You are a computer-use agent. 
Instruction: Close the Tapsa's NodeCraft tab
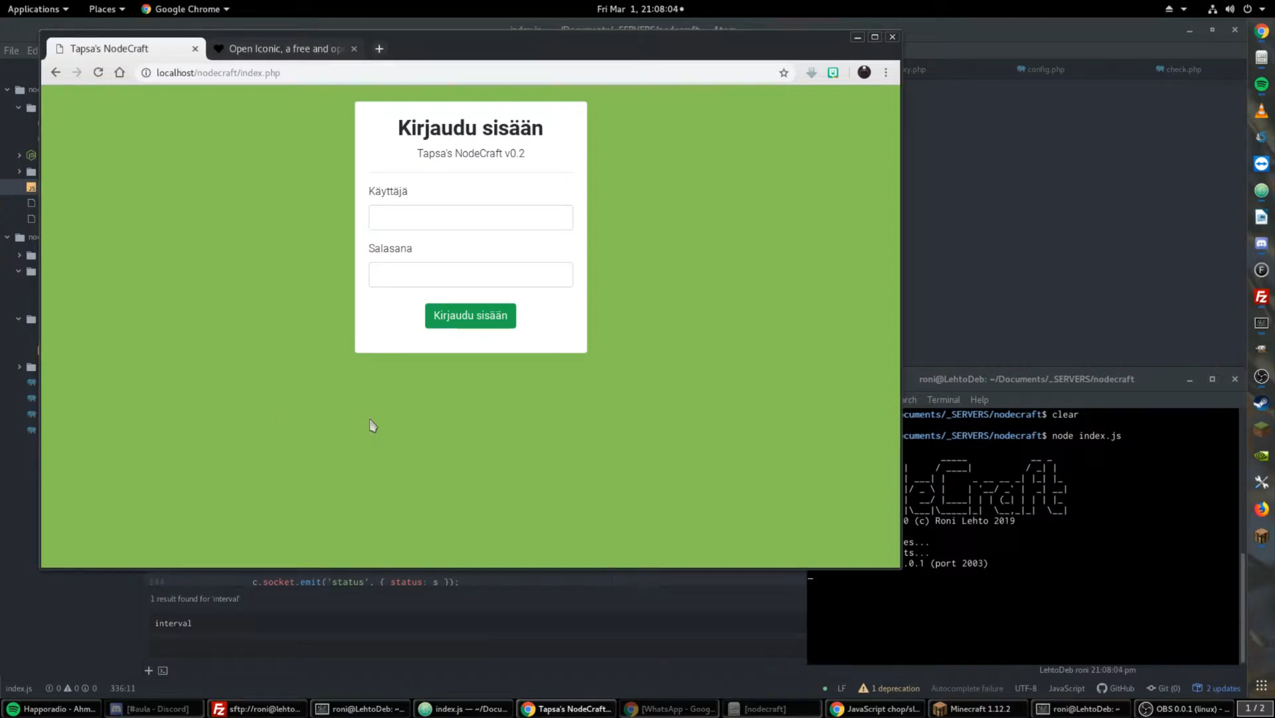click(195, 48)
